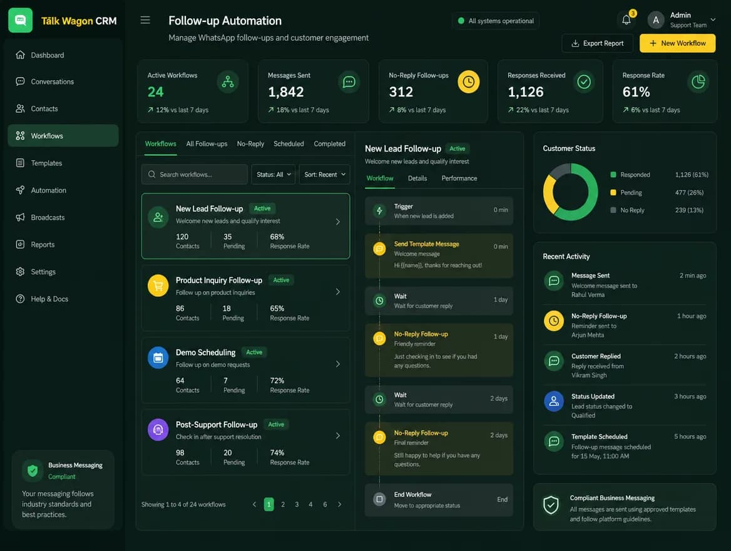Image resolution: width=731 pixels, height=551 pixels.
Task: Open Automation in the sidebar
Action: (x=63, y=190)
